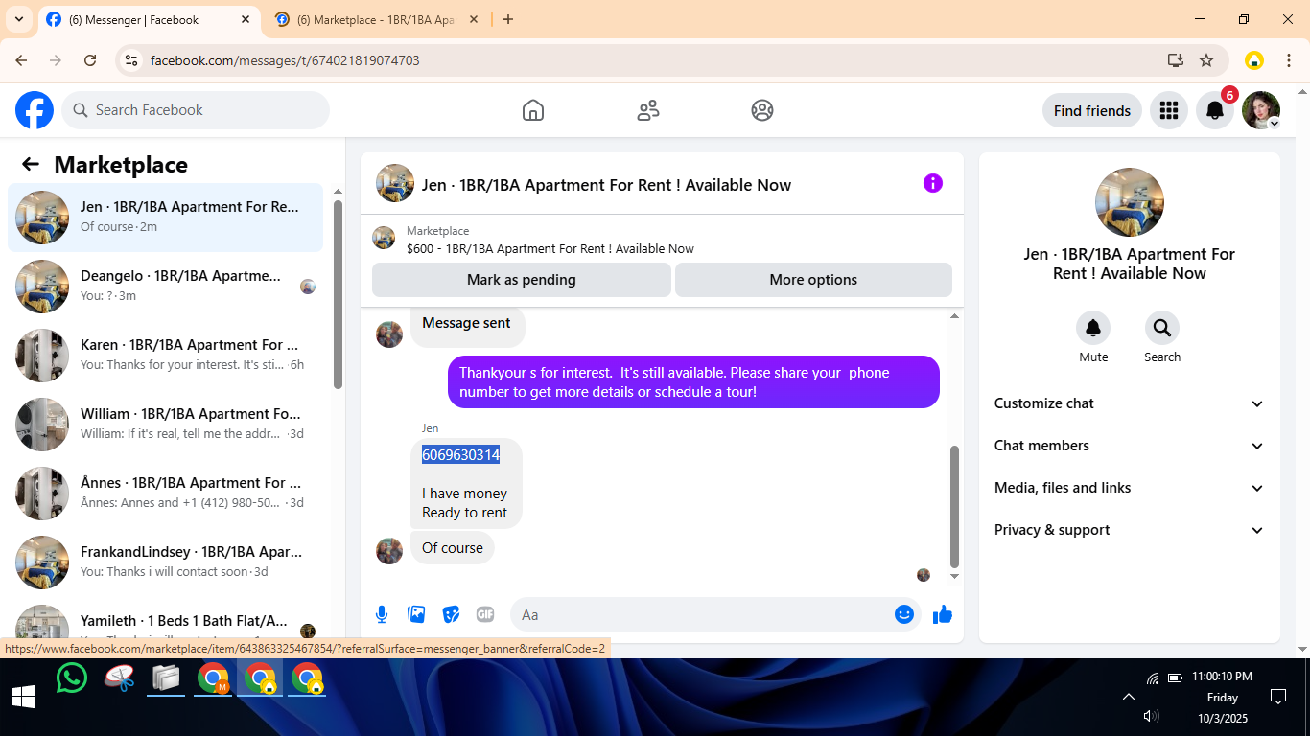Click the conversation list scrollbar thumb
The image size is (1310, 736).
pos(338,295)
